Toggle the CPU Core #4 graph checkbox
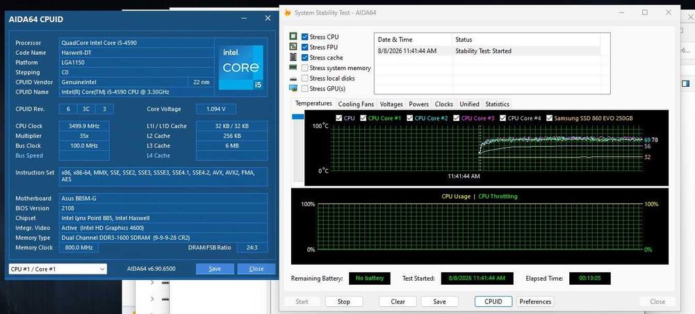 coord(502,118)
